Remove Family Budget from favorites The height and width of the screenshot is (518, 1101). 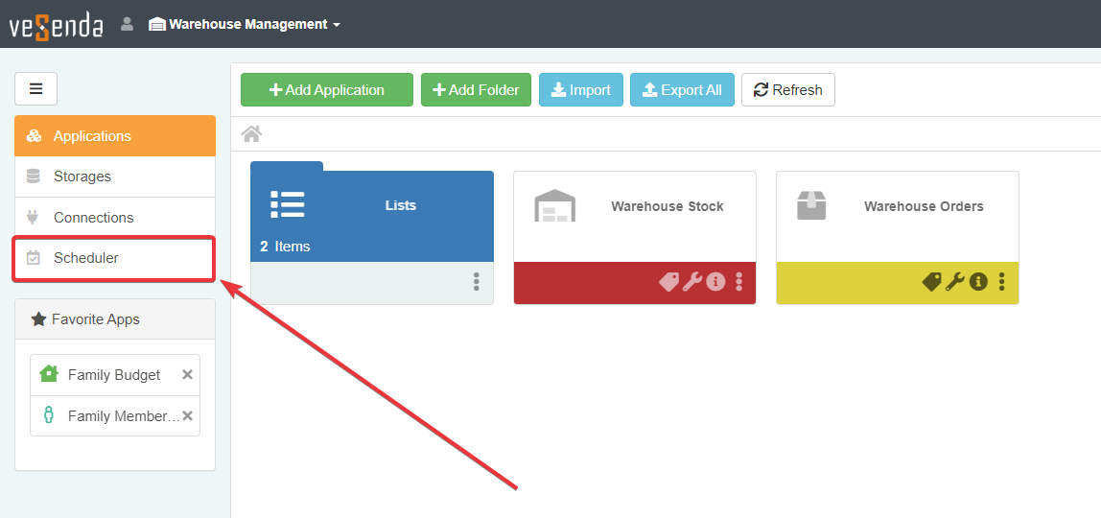tap(188, 375)
